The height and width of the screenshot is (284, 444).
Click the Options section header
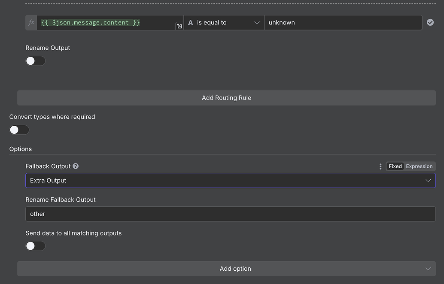(21, 149)
